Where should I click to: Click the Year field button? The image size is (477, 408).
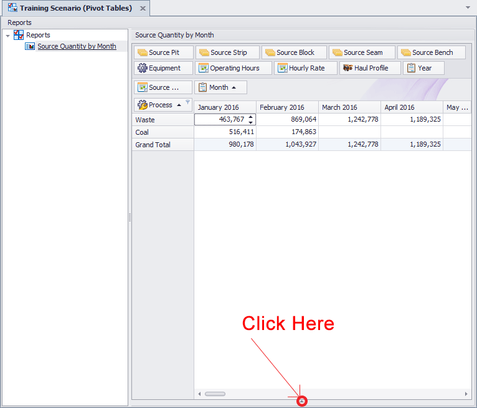point(424,68)
